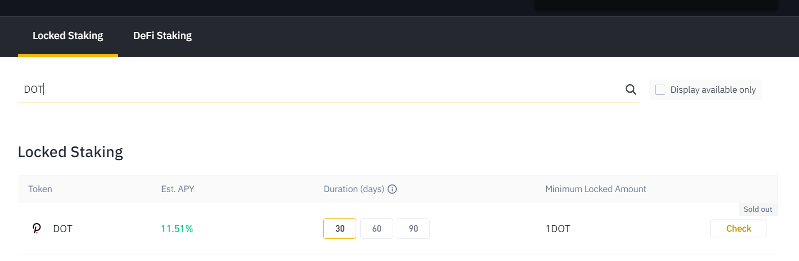This screenshot has width=799, height=261.
Task: Open the Locked Staking tab
Action: click(x=68, y=35)
